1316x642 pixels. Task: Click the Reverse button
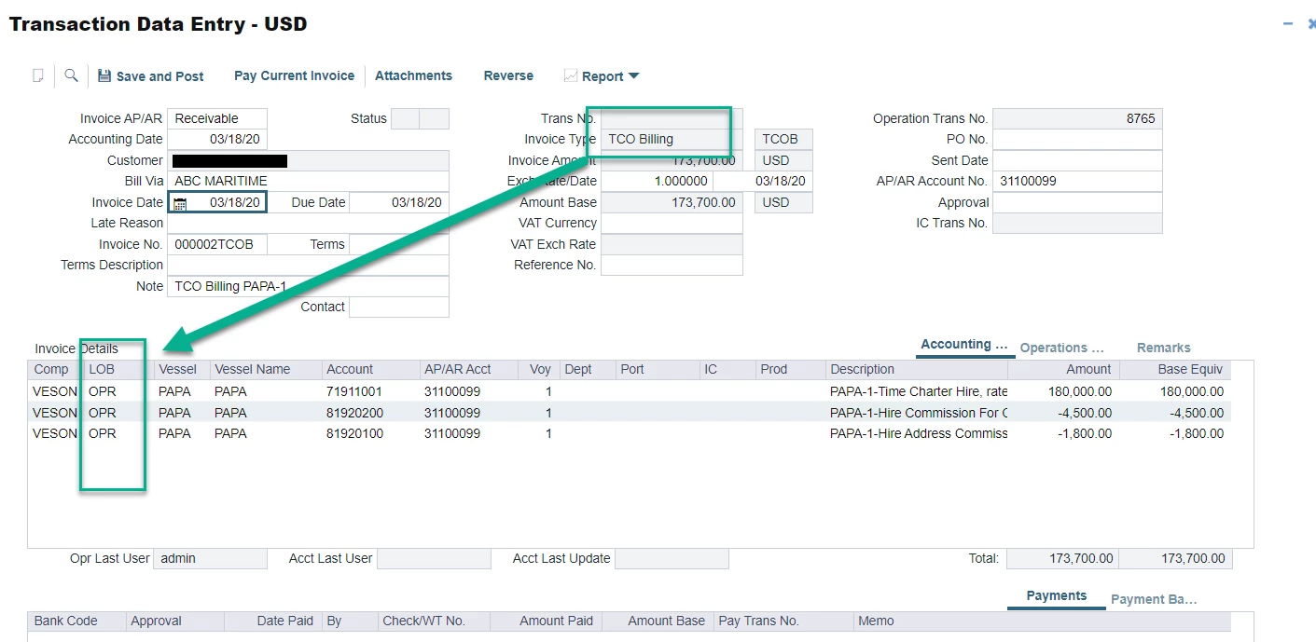tap(508, 76)
